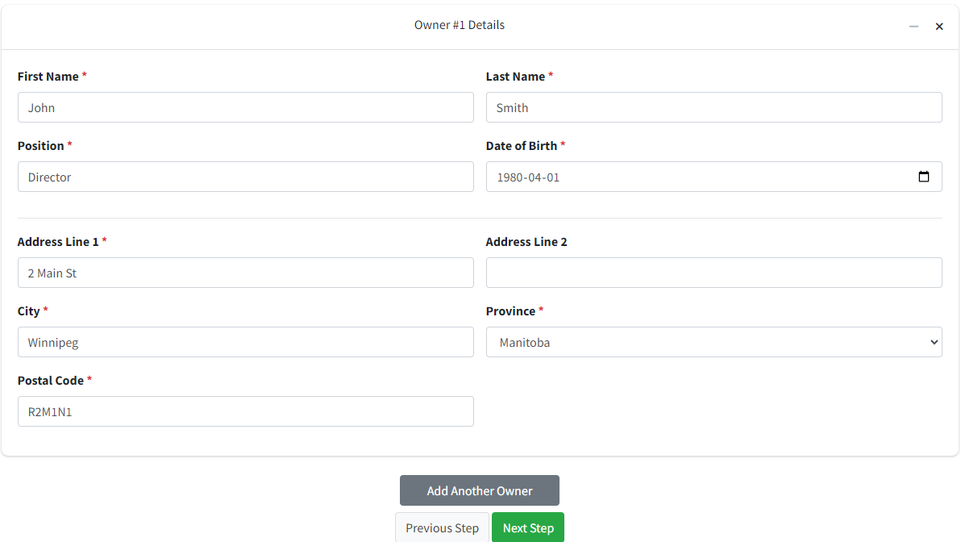Click the date text 1980-04-01
Screen dimensions: 961x542
(x=528, y=177)
